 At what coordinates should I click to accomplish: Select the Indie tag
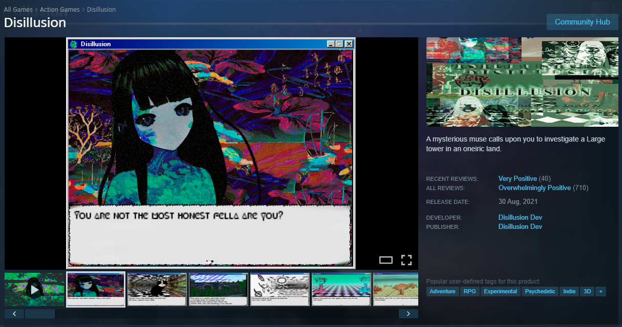(569, 291)
